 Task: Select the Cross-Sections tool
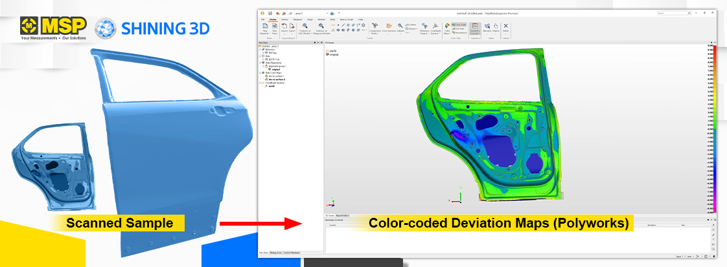coord(389,28)
